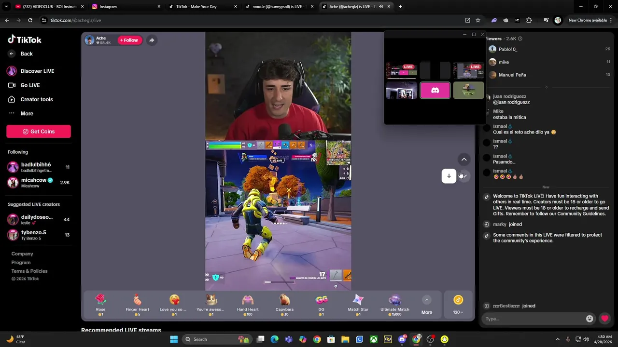
Task: Open viewer Manuel Peña profile
Action: tap(512, 75)
